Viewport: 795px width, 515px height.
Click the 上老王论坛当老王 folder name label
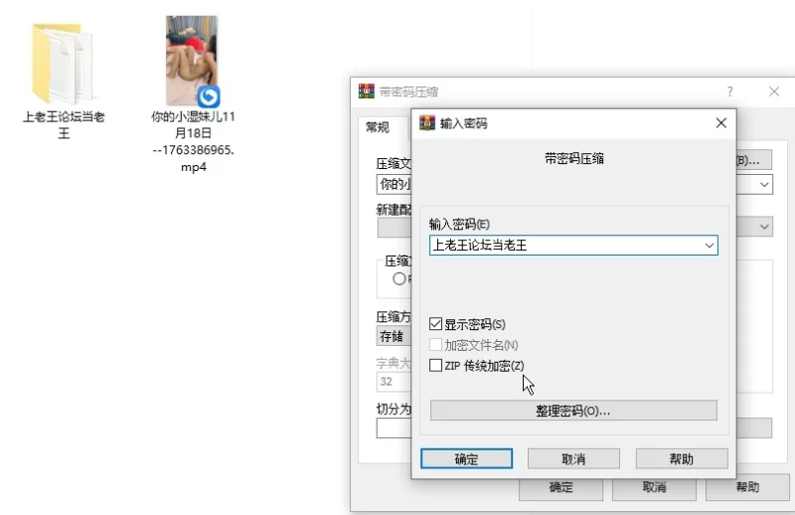(x=64, y=125)
